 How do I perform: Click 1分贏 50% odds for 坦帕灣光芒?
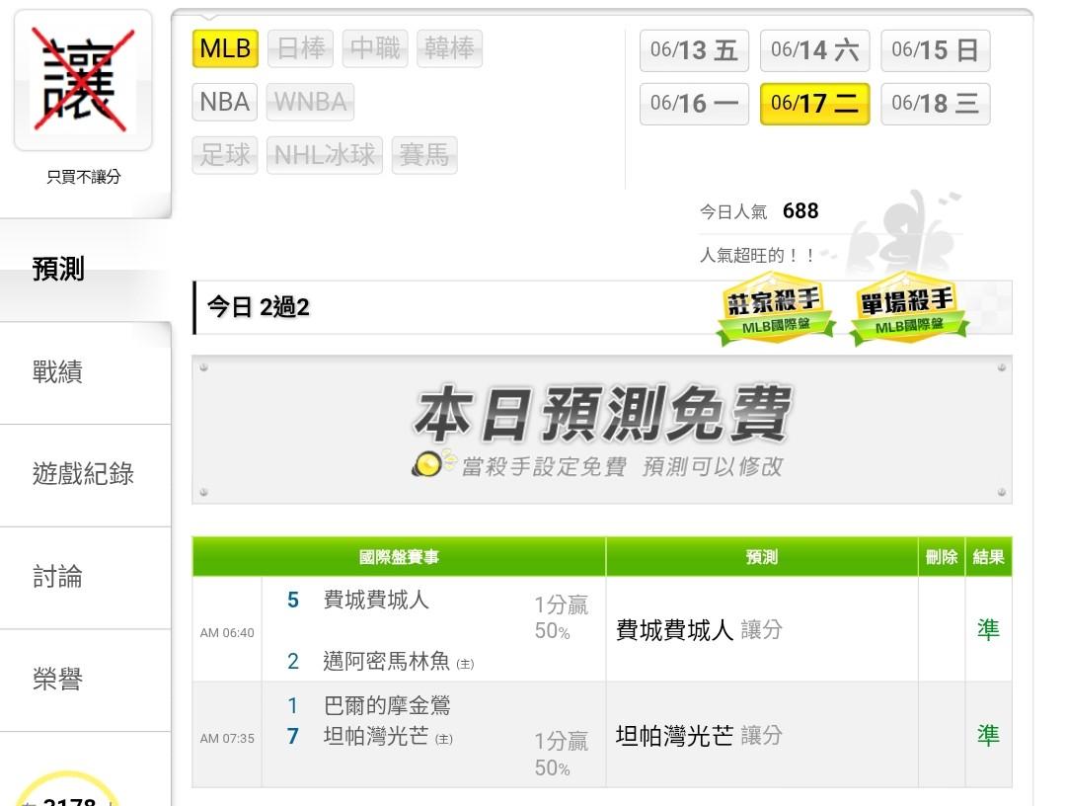point(561,754)
